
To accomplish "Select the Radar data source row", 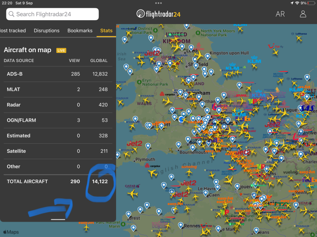I will coord(58,105).
